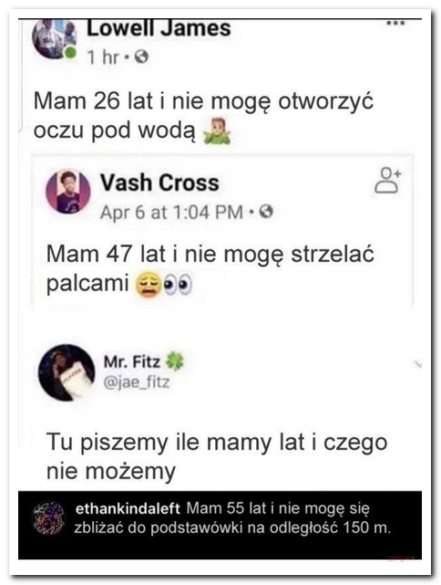
Task: Open Mr. Fitz profile avatar
Action: [67, 372]
